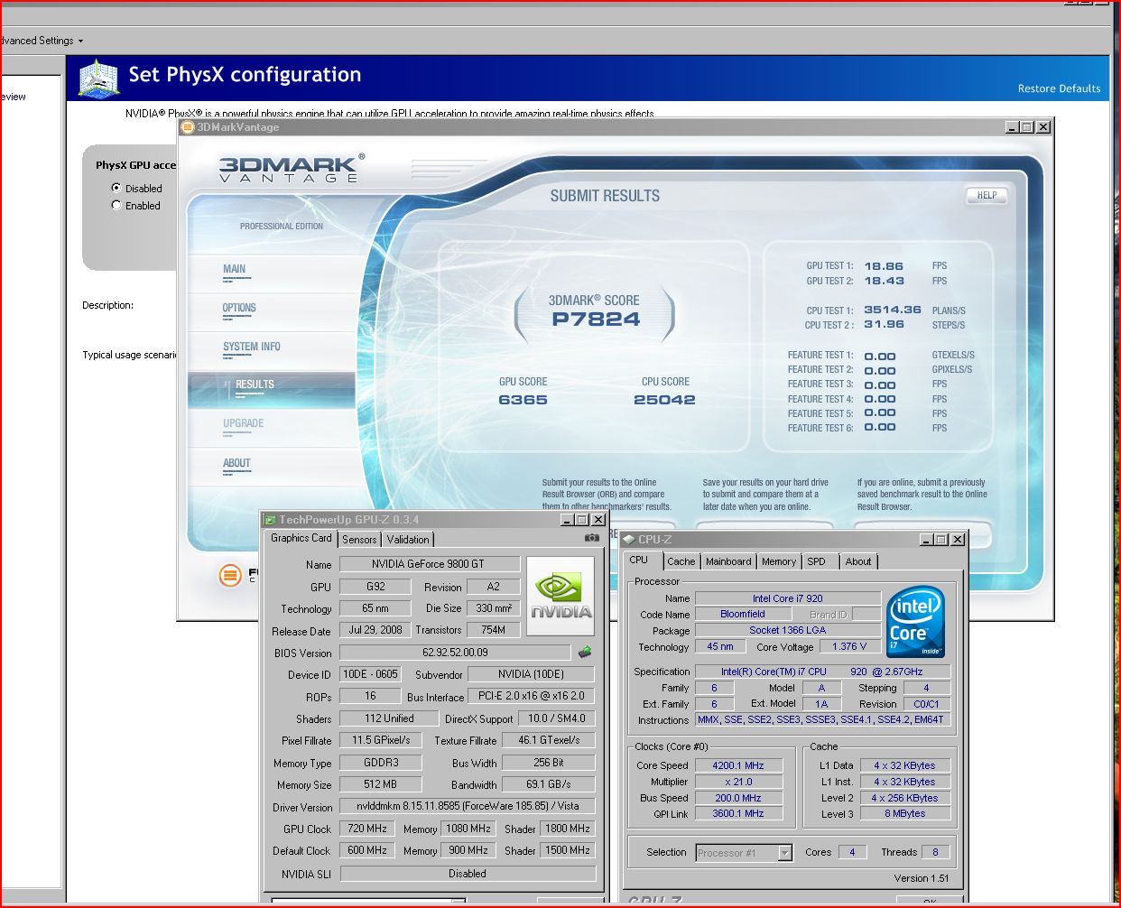Switch to Sensors tab in GPU-Z

click(x=359, y=540)
